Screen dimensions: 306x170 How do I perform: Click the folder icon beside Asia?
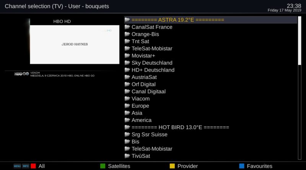pyautogui.click(x=127, y=113)
